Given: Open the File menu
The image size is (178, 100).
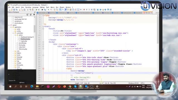Looking at the screenshot, I should tap(9, 7).
